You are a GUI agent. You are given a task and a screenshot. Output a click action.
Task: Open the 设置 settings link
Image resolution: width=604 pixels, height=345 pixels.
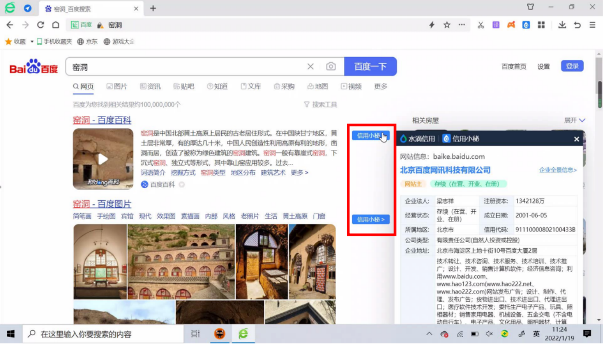(544, 66)
